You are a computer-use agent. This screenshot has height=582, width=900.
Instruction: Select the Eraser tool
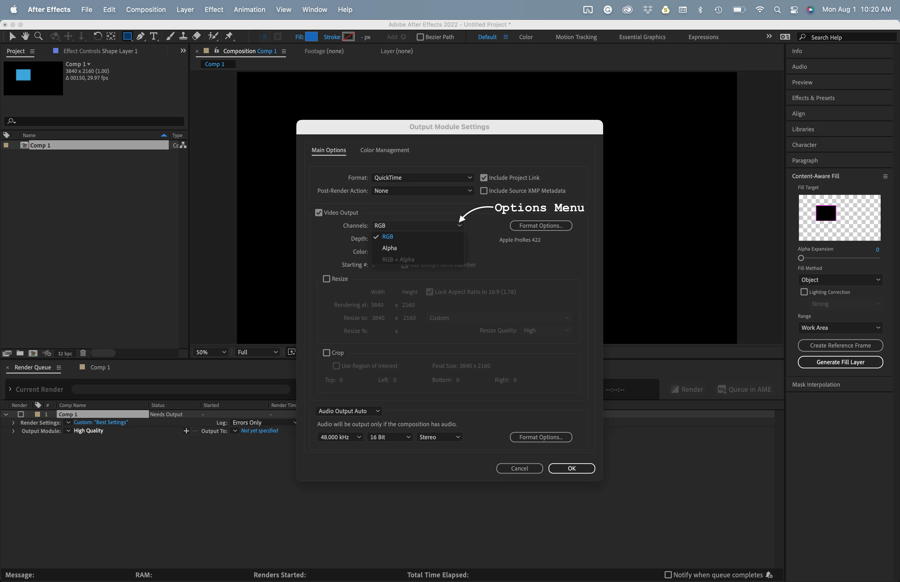click(x=196, y=36)
